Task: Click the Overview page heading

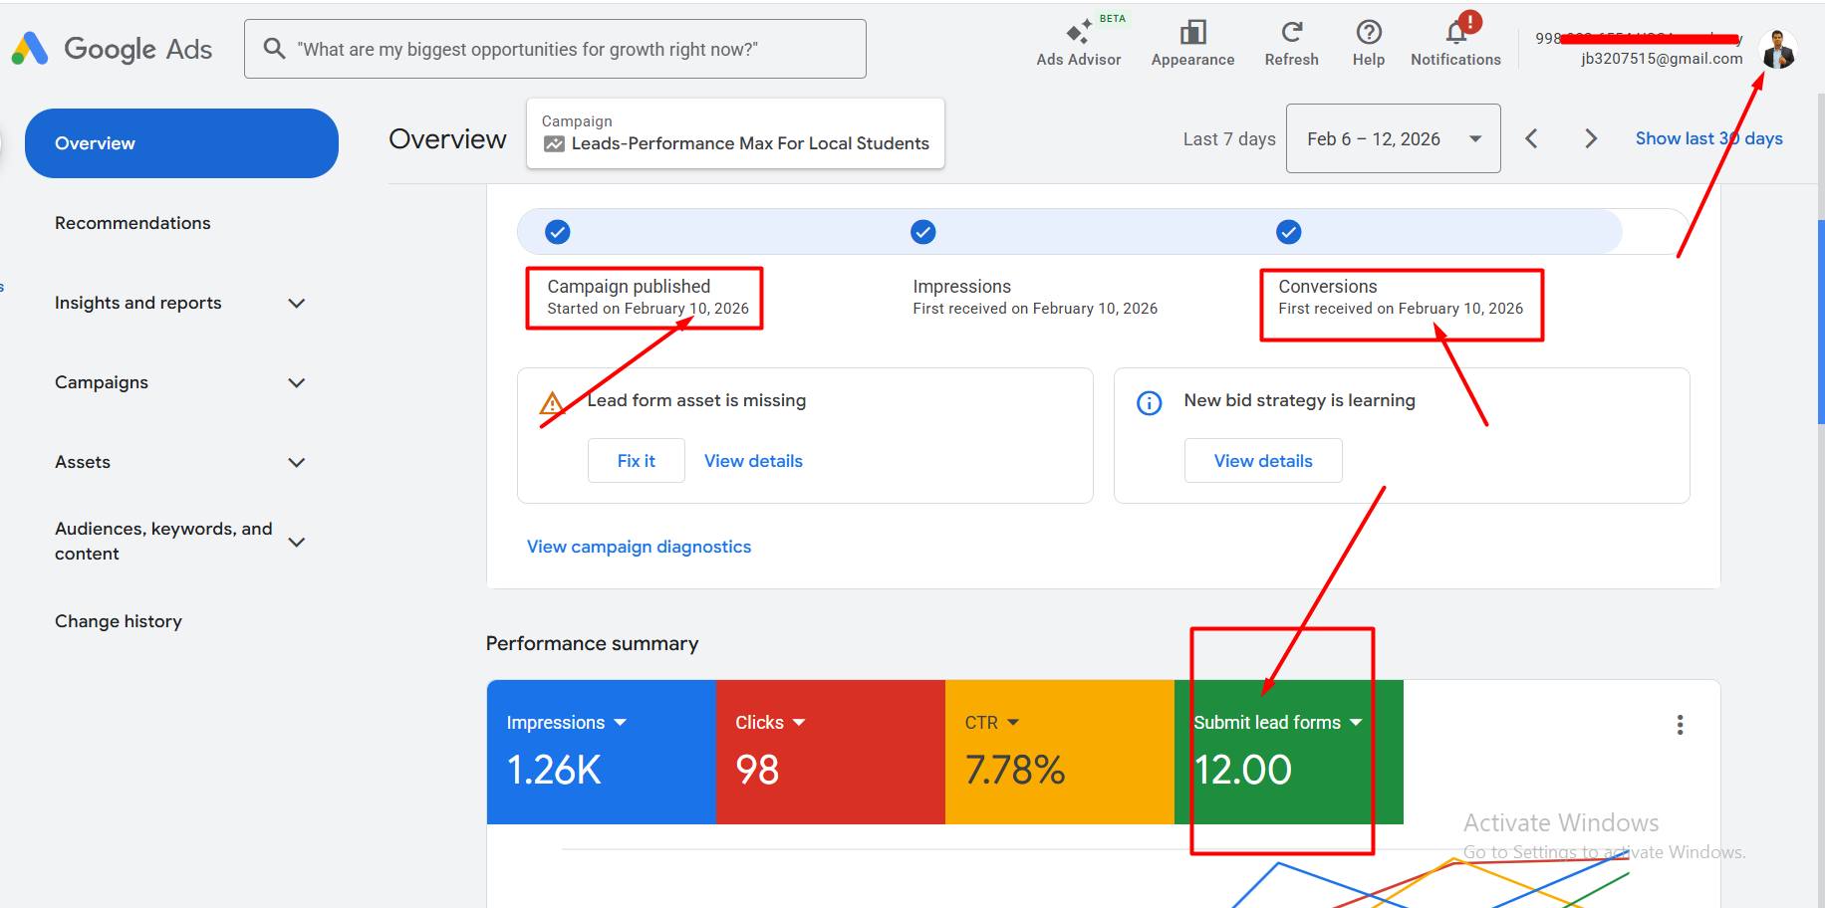Action: click(x=447, y=139)
